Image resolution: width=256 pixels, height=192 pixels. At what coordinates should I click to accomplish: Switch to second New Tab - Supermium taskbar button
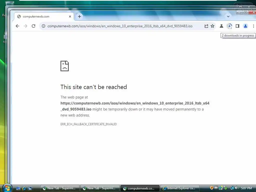coord(100,188)
